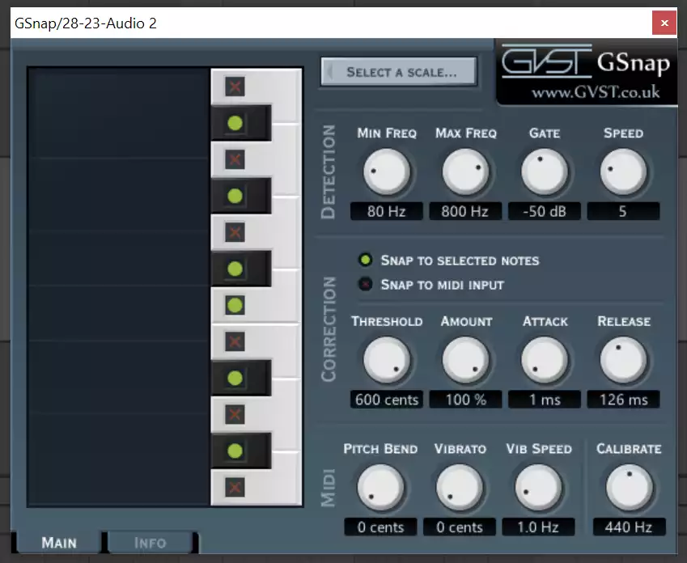Disable the C# black key note
The image size is (687, 563).
(x=235, y=451)
